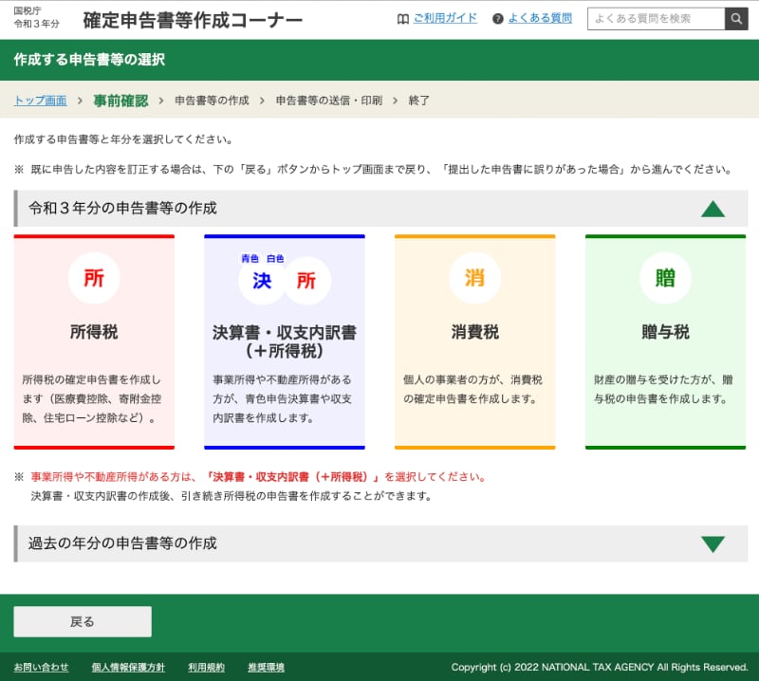Click the orange 消 consumption tax icon
759x681 pixels.
(x=474, y=279)
